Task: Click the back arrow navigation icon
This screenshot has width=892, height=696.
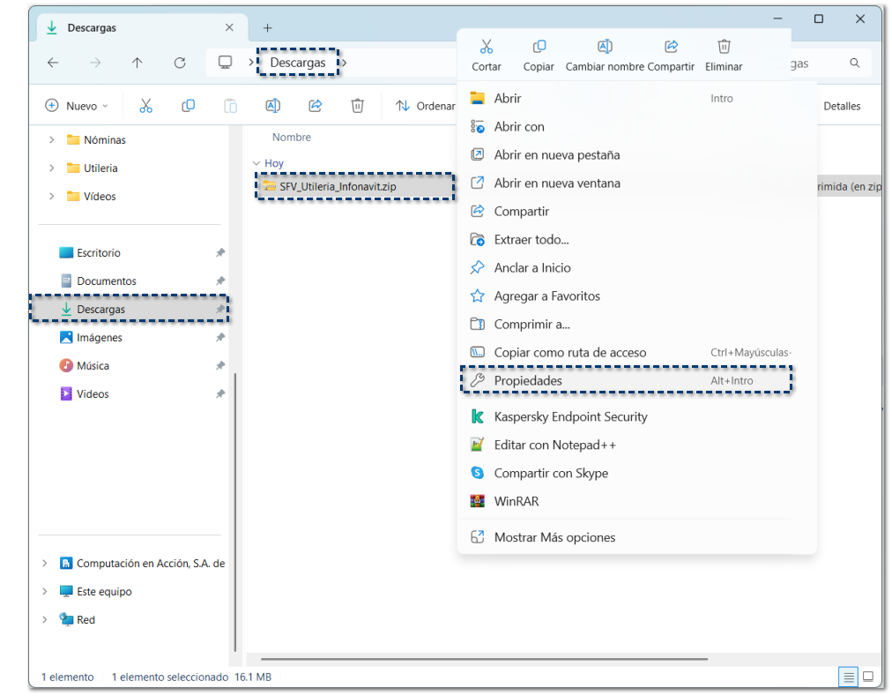Action: pos(53,63)
